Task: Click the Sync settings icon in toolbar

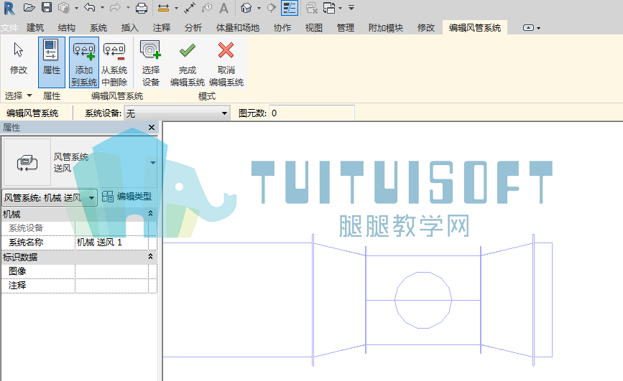Action: (63, 8)
